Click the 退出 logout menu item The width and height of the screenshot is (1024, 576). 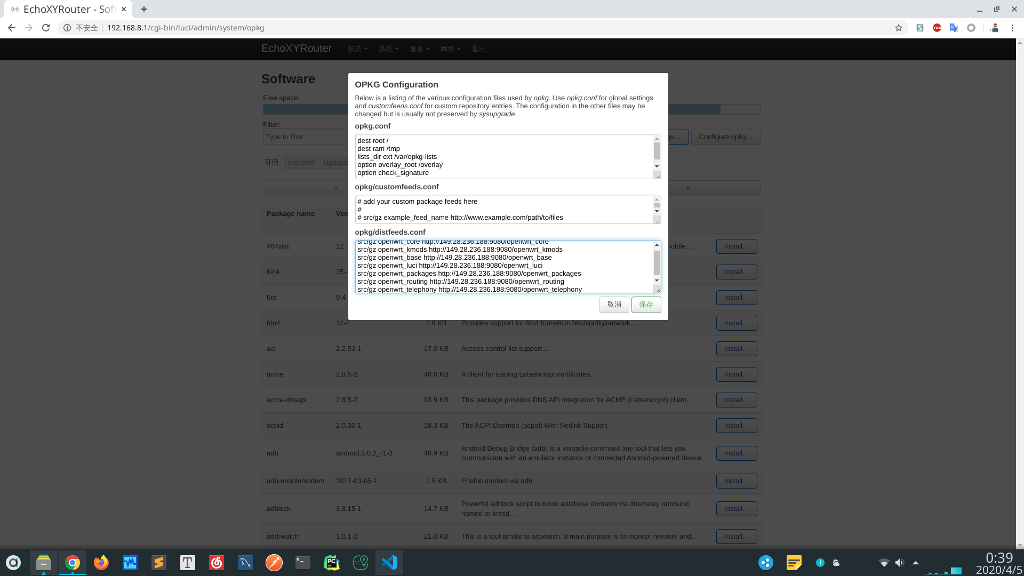478,49
